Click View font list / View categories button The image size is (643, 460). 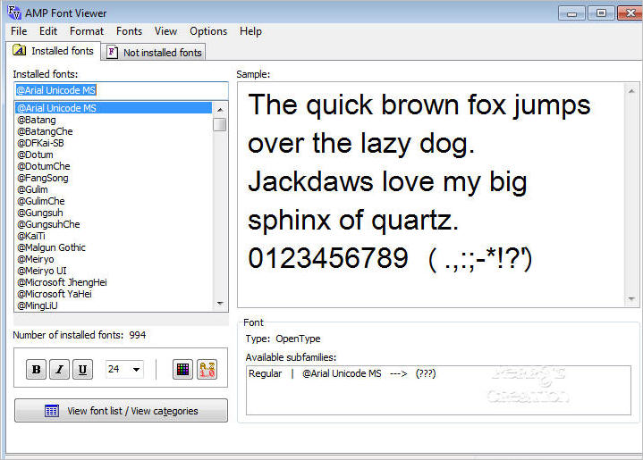tap(121, 411)
